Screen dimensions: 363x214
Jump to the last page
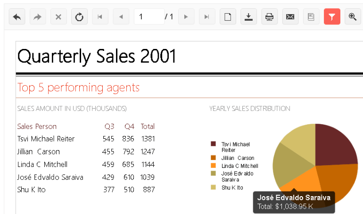[207, 17]
